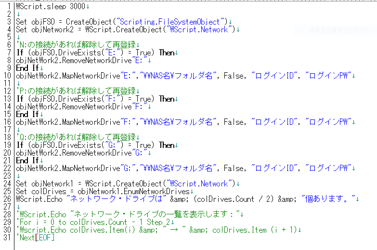The image size is (377, 250).
Task: Click the "Then" keyword on line 7
Action: click(x=167, y=53)
